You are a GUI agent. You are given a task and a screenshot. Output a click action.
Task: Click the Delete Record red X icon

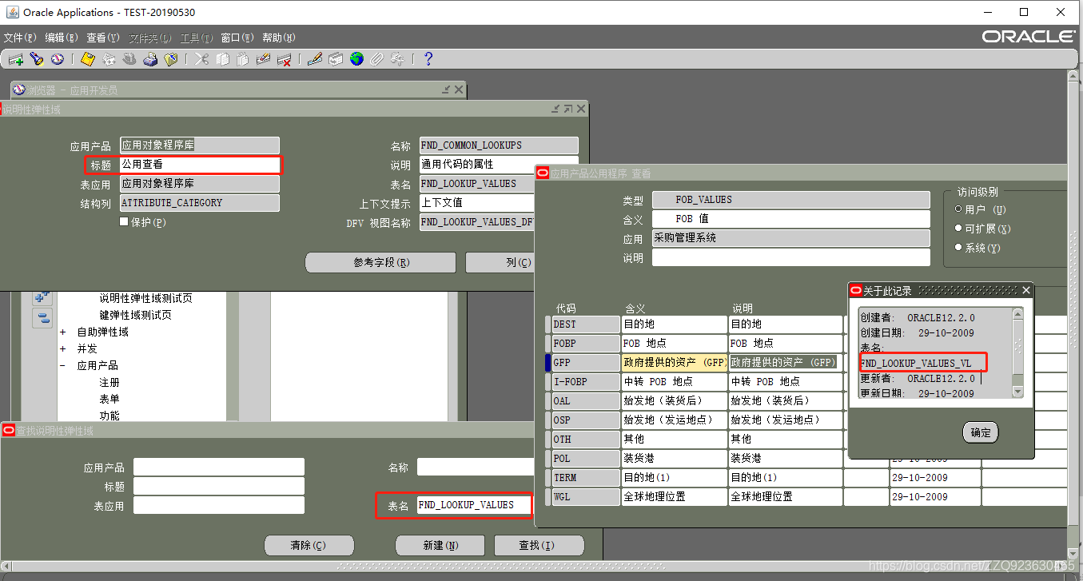click(285, 59)
